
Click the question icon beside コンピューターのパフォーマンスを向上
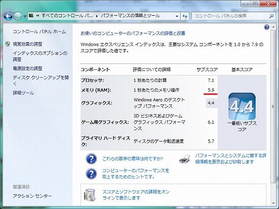[x=91, y=174]
